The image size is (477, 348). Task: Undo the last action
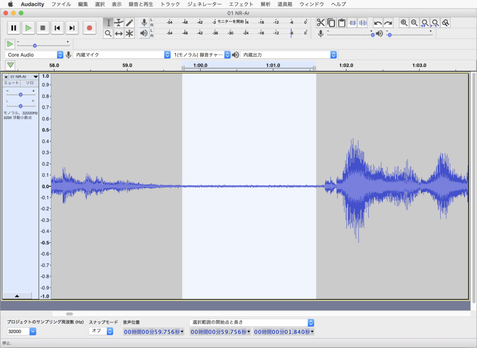[378, 23]
